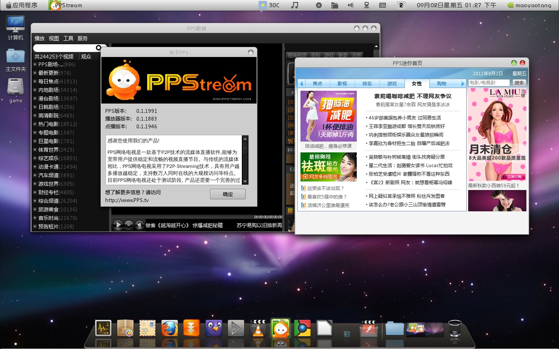Screen dimensions: 559x349
Task: Click the PPStream icon in the dock
Action: pyautogui.click(x=280, y=328)
